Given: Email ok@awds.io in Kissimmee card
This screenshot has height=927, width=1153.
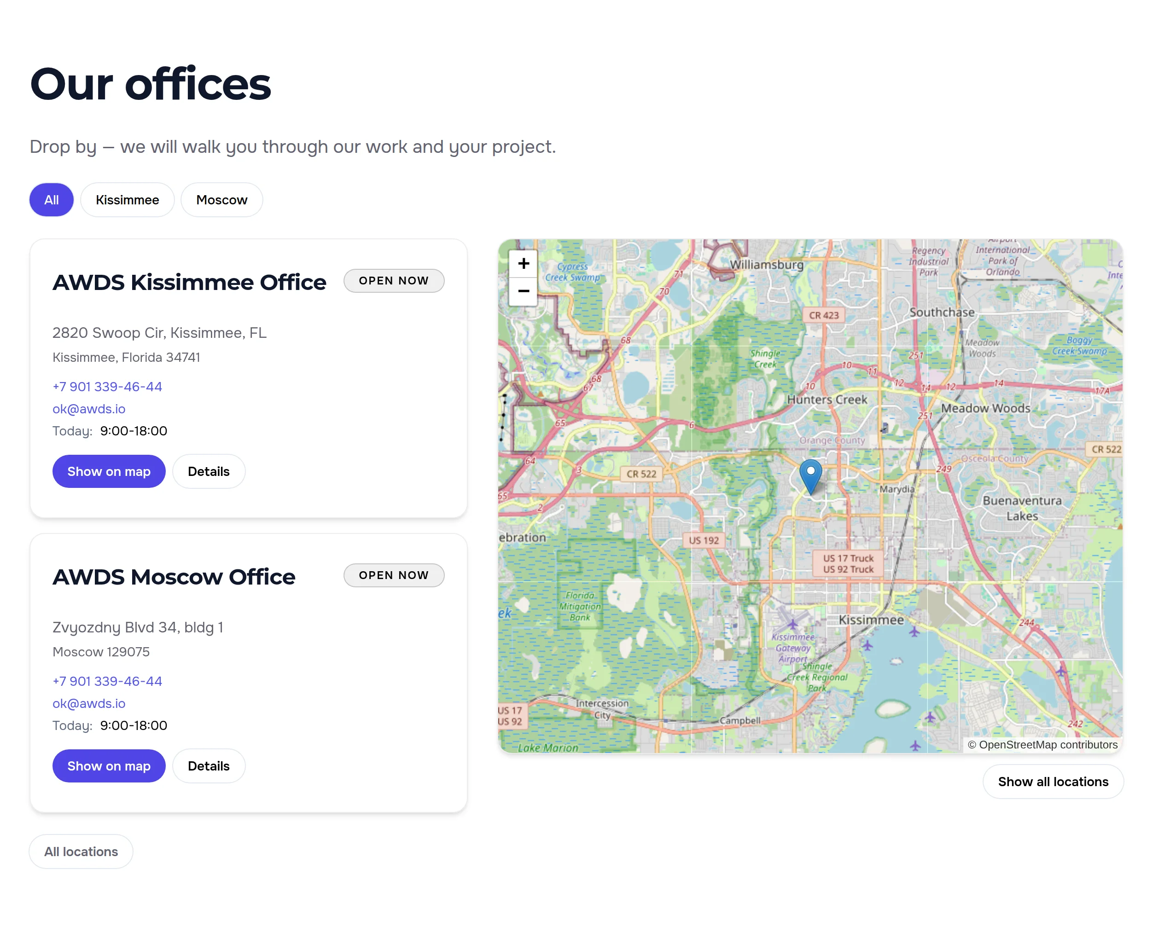Looking at the screenshot, I should pos(89,409).
